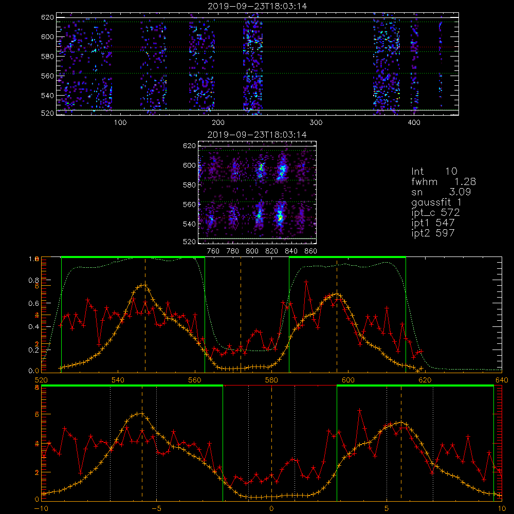
Task: Click the red data spike near 589
Action: click(306, 282)
